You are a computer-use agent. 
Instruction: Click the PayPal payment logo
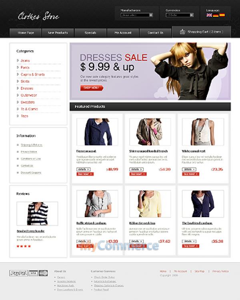tap(18, 273)
